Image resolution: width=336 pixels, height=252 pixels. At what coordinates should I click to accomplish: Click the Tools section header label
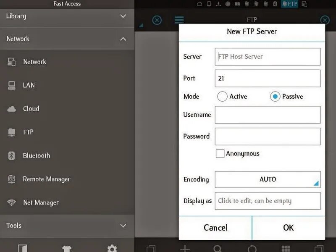coord(14,226)
